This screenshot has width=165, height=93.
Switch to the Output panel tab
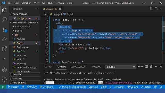point(48,67)
